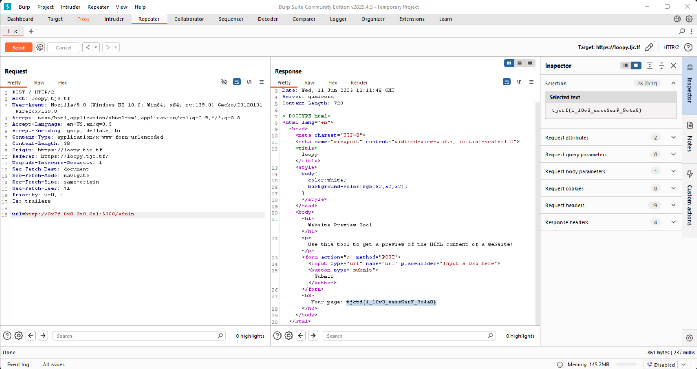Click the Send request button
697x369 pixels.
click(x=18, y=48)
